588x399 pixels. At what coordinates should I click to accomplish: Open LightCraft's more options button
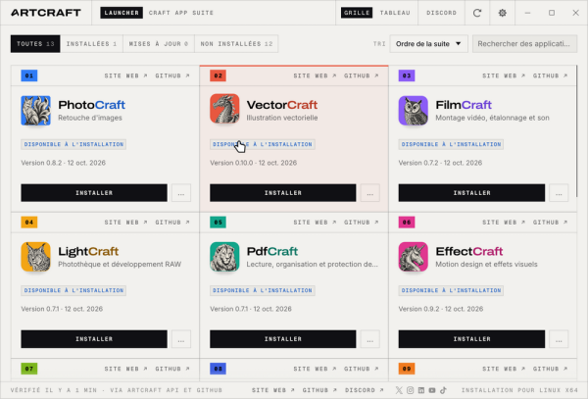coord(181,339)
